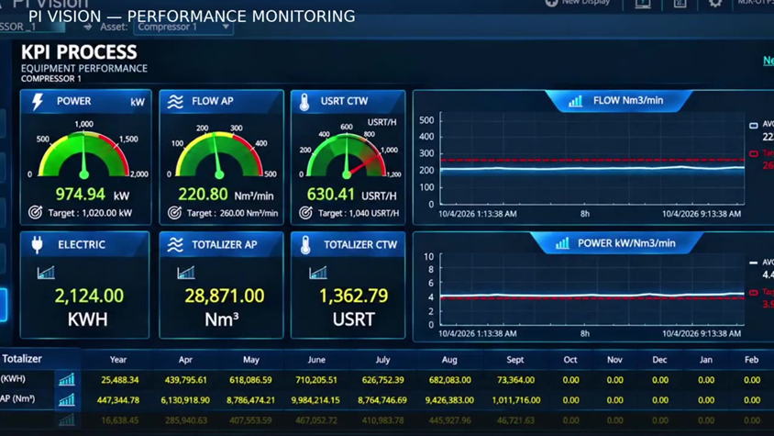Click the 439,795.61 April KWH cell

pos(185,380)
